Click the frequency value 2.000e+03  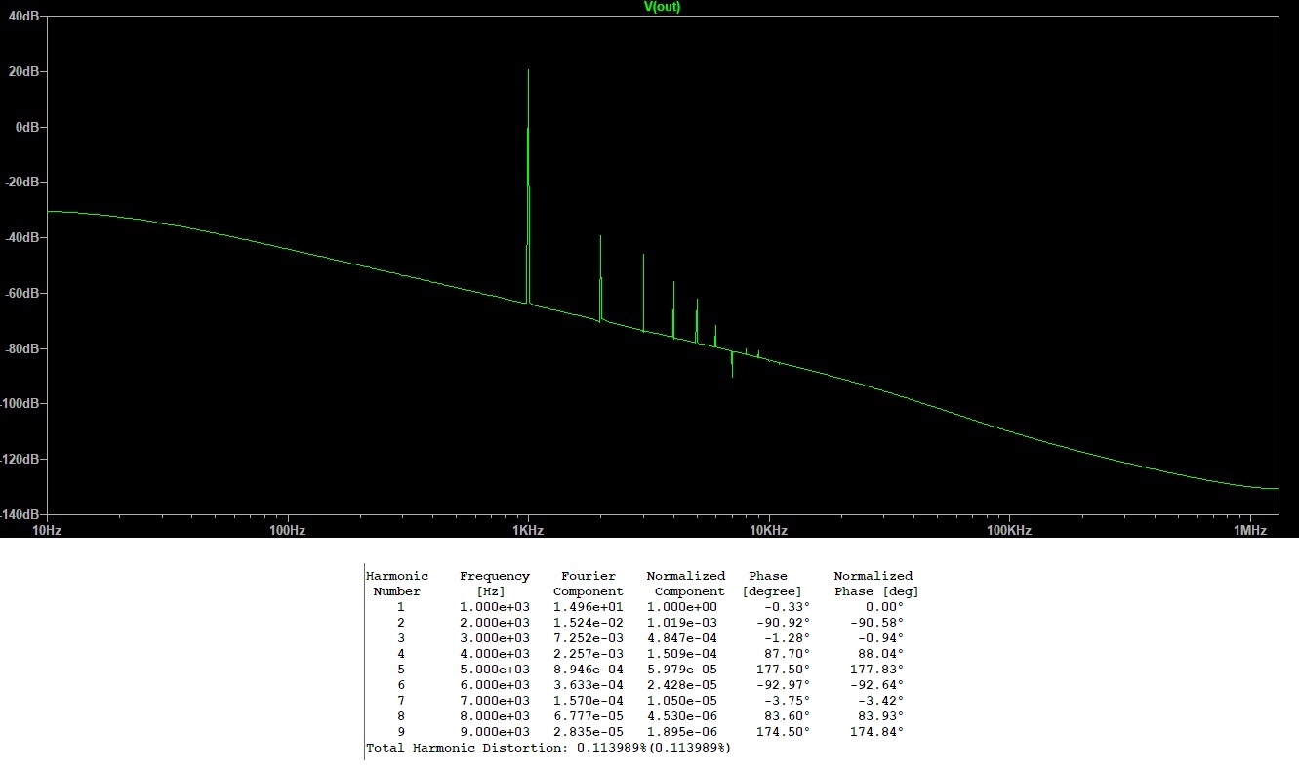point(495,623)
